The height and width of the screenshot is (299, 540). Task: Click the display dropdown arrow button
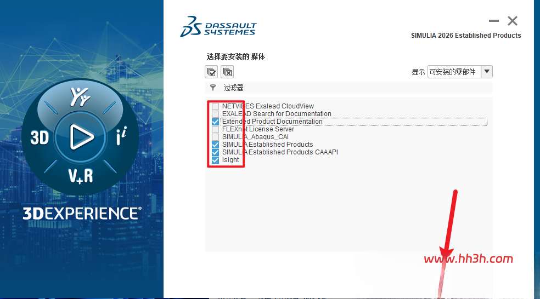[487, 72]
